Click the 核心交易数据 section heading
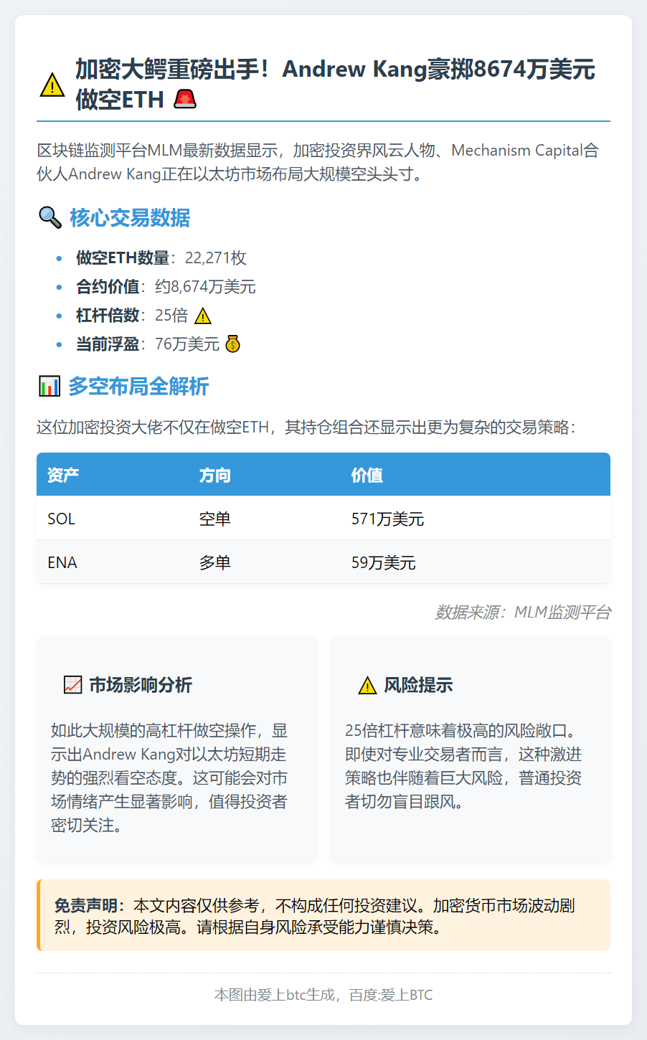The height and width of the screenshot is (1040, 647). (130, 217)
